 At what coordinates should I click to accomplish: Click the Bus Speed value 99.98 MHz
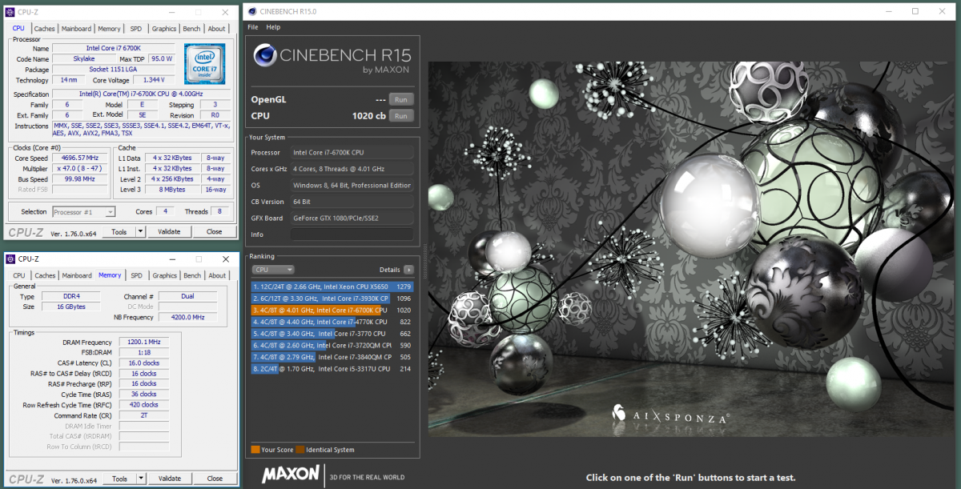point(78,179)
